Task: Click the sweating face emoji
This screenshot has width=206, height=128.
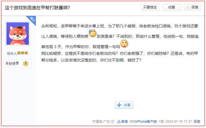Action: (93, 33)
